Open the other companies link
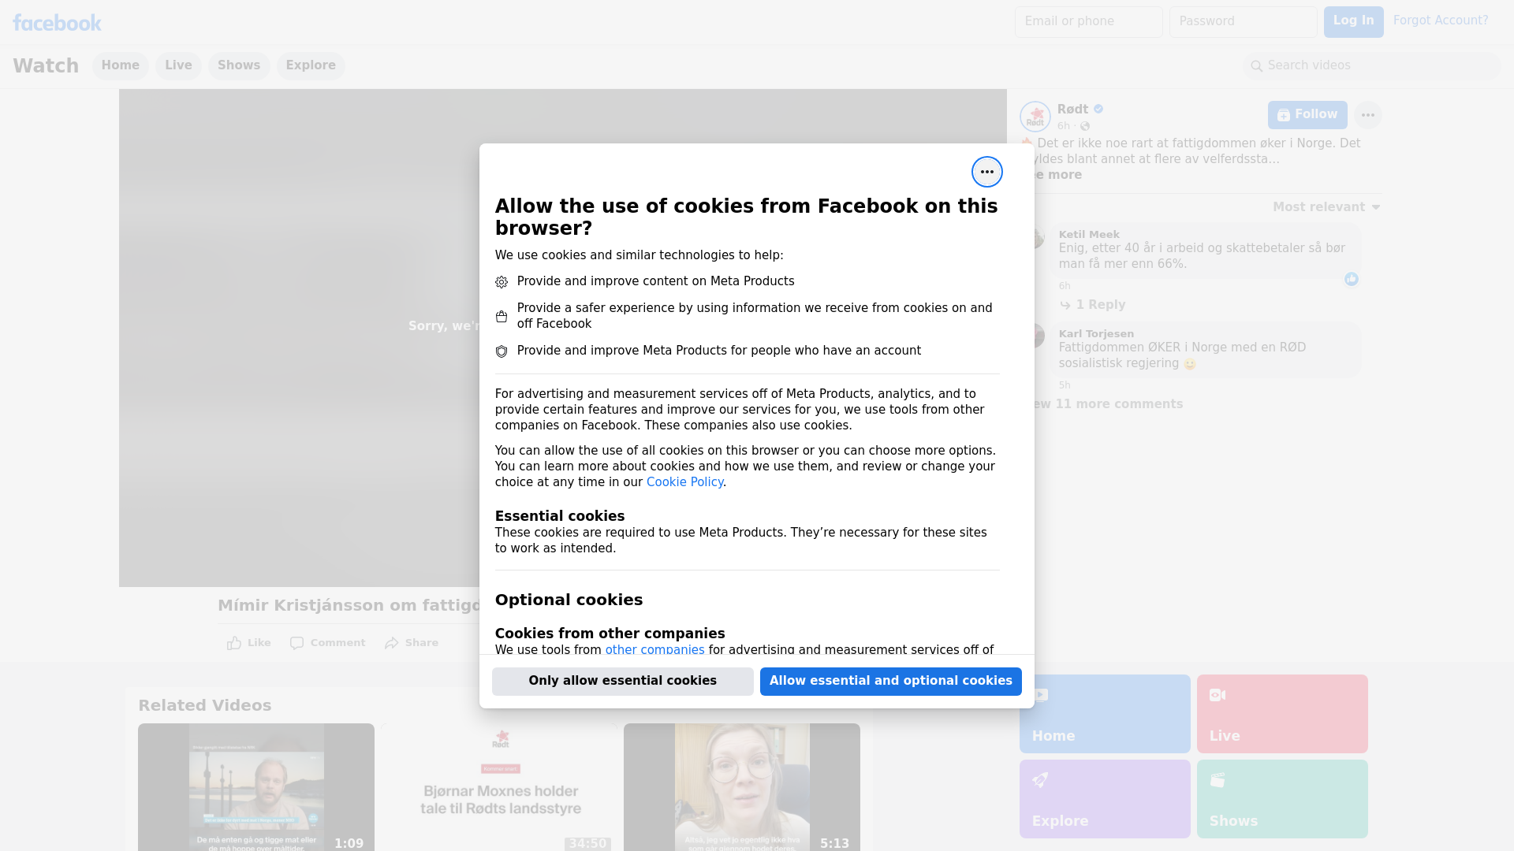1514x851 pixels. 654,650
